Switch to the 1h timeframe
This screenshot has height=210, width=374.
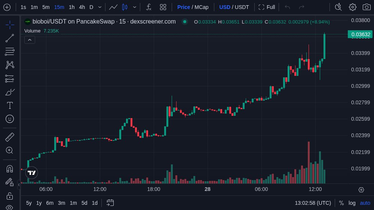[x=71, y=7]
